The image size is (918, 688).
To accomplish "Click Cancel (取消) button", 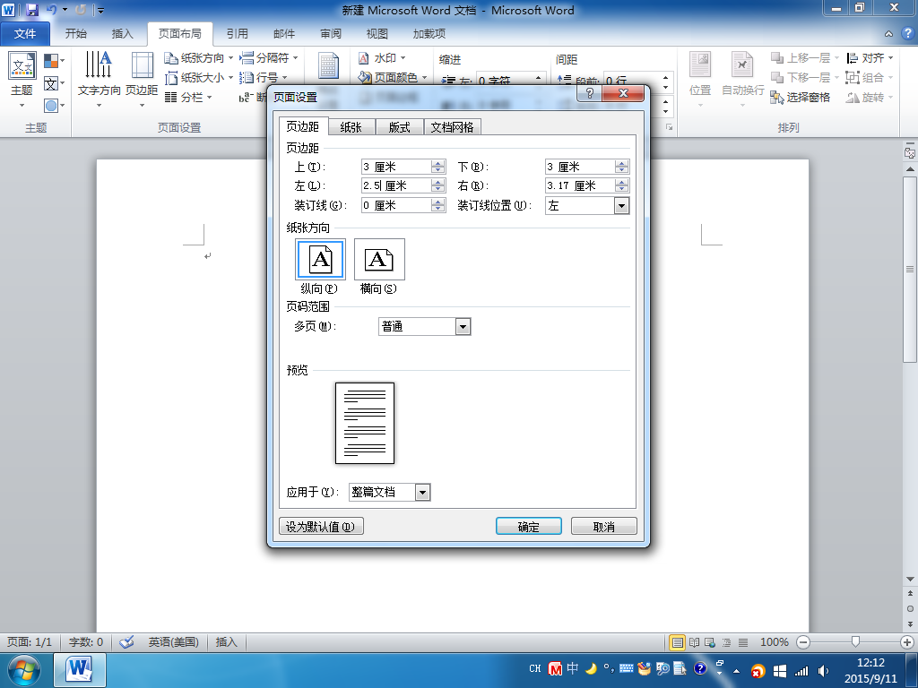I will [x=603, y=527].
